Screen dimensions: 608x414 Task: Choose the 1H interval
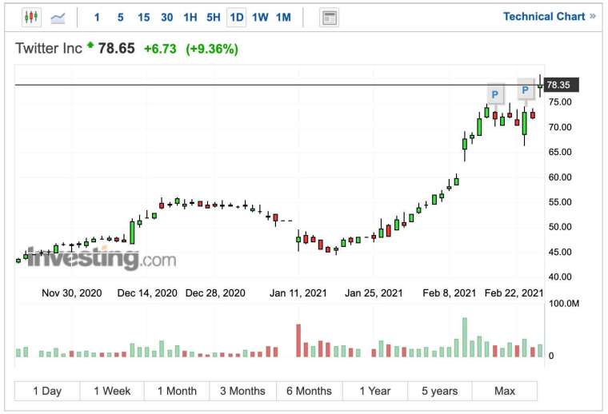click(x=190, y=18)
